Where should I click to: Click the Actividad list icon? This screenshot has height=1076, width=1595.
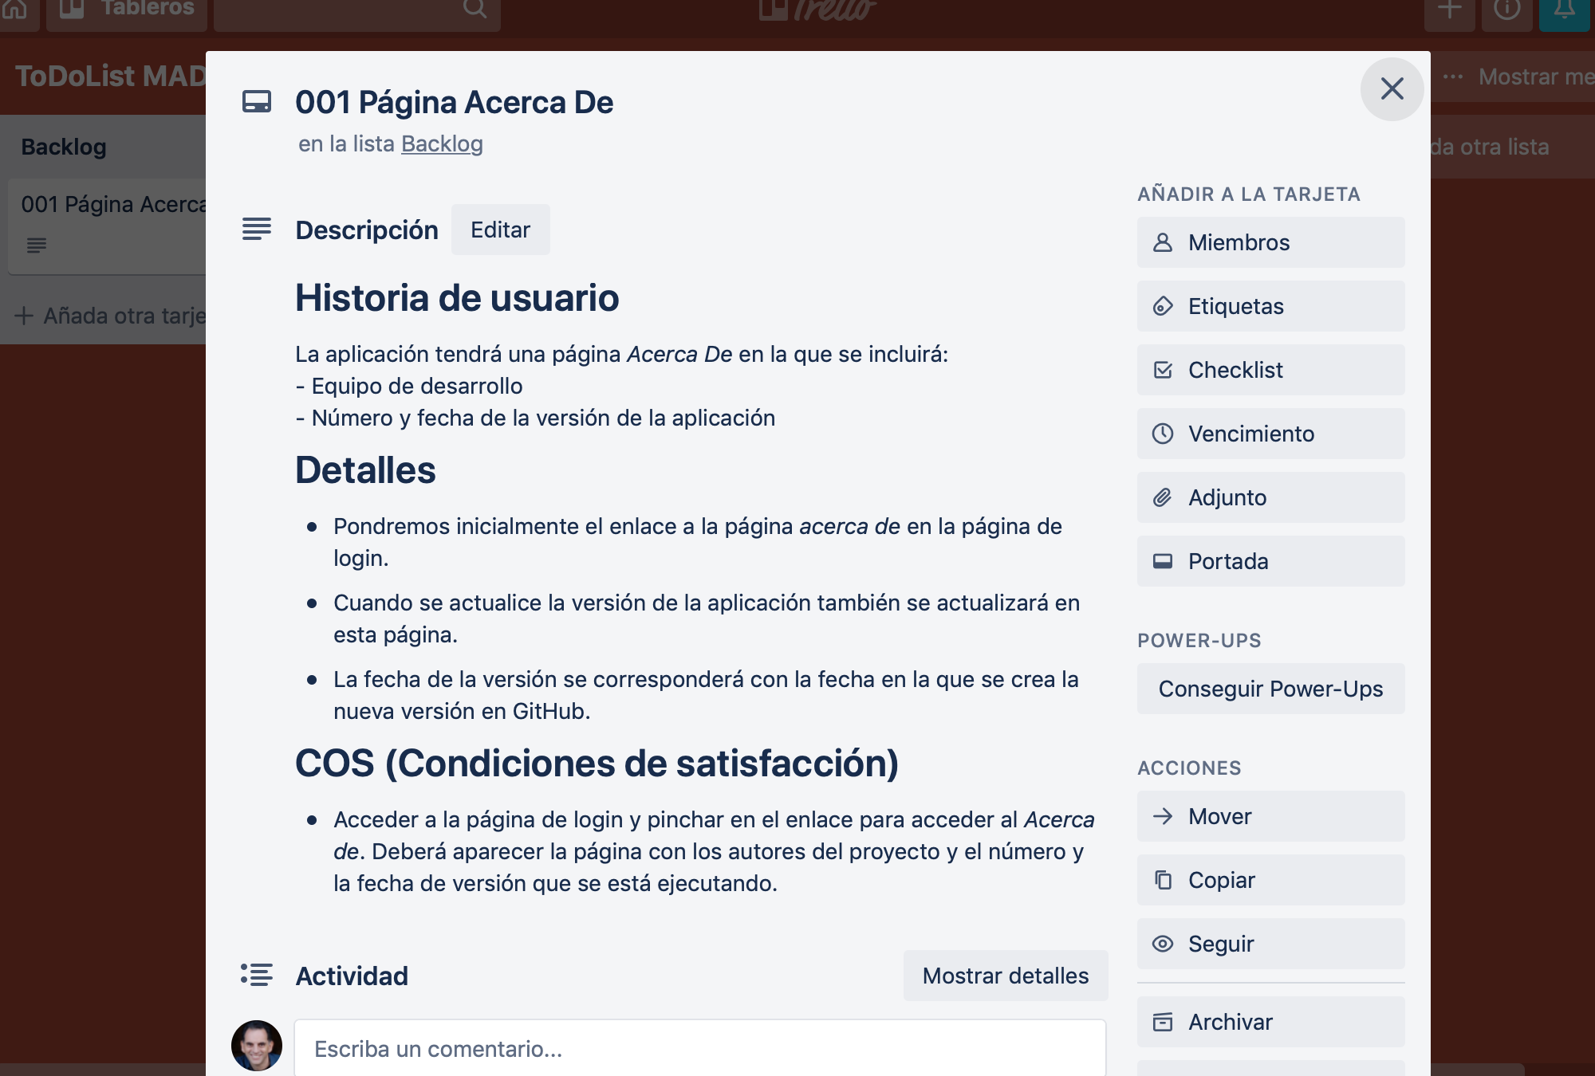pyautogui.click(x=257, y=975)
